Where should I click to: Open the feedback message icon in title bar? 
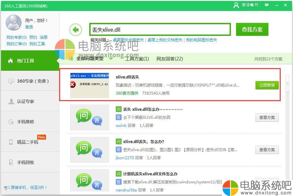[x=267, y=5]
